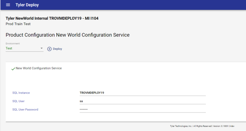246x131 pixels.
Task: Click the SQL User Password label
Action: pyautogui.click(x=25, y=110)
